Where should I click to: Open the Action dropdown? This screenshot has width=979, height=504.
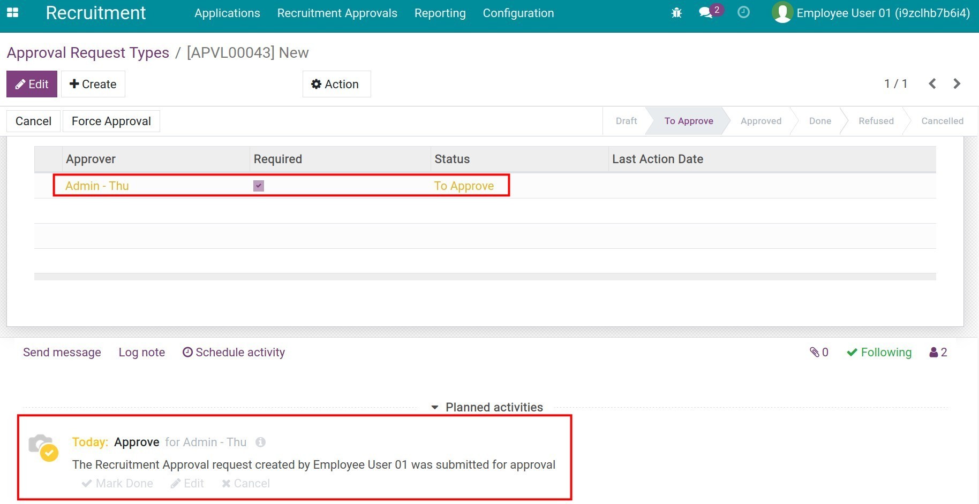pyautogui.click(x=336, y=84)
